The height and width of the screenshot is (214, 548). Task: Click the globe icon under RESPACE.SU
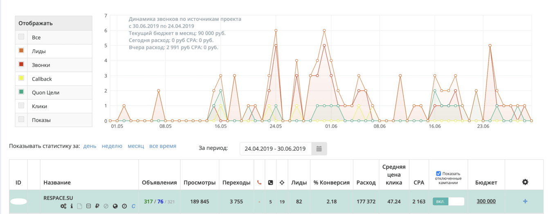115,206
